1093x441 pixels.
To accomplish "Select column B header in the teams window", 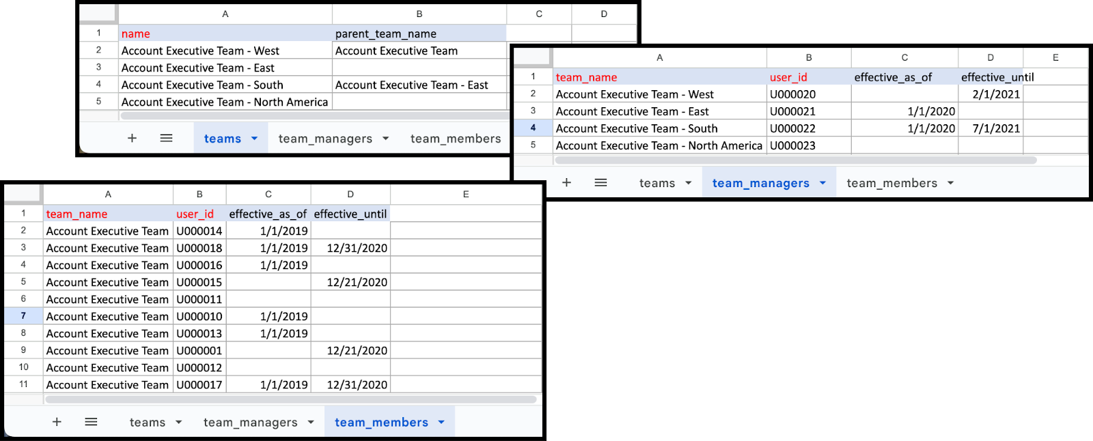I will click(x=419, y=14).
